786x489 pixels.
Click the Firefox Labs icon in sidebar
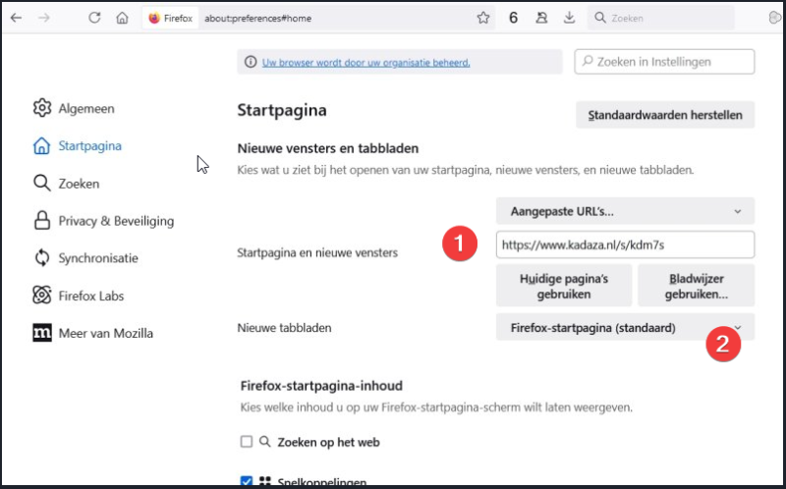click(41, 296)
